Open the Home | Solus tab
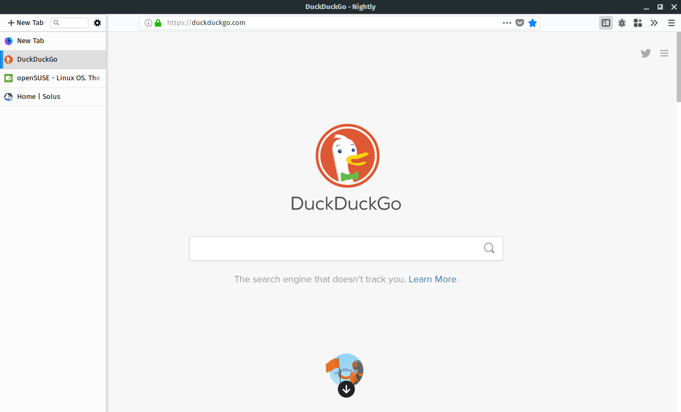 [x=53, y=97]
